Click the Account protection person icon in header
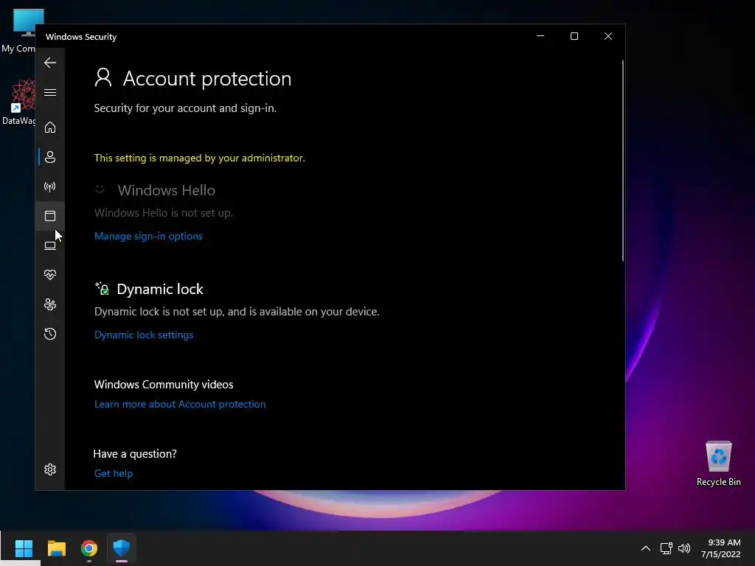Viewport: 755px width, 566px height. 103,77
